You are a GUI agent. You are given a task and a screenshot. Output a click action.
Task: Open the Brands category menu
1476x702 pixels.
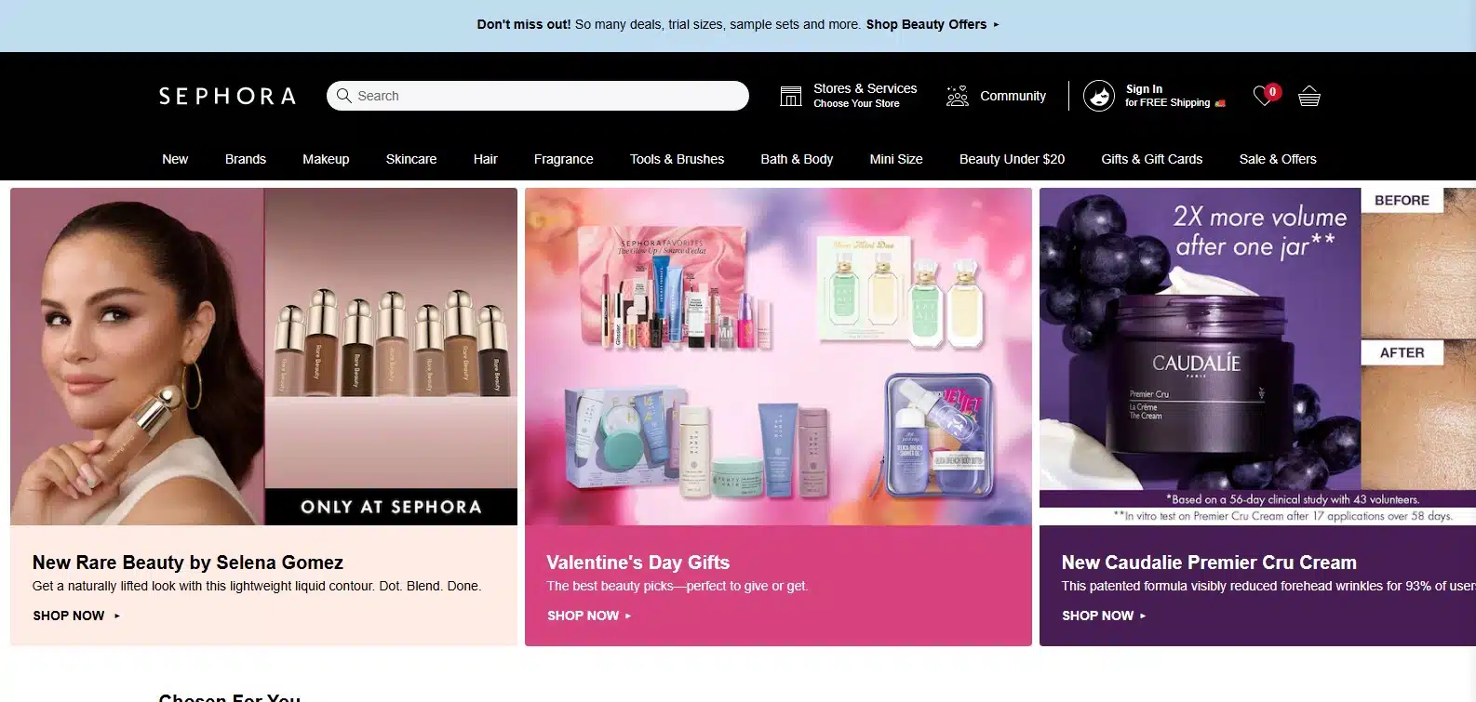246,159
